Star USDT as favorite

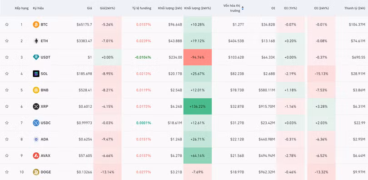7,57
